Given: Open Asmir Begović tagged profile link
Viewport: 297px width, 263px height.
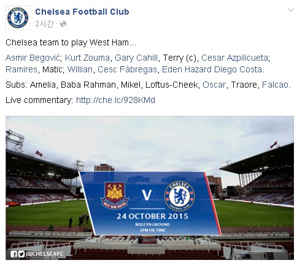Looking at the screenshot, I should pyautogui.click(x=33, y=58).
